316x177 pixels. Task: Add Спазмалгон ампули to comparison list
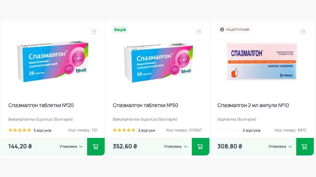point(303,32)
